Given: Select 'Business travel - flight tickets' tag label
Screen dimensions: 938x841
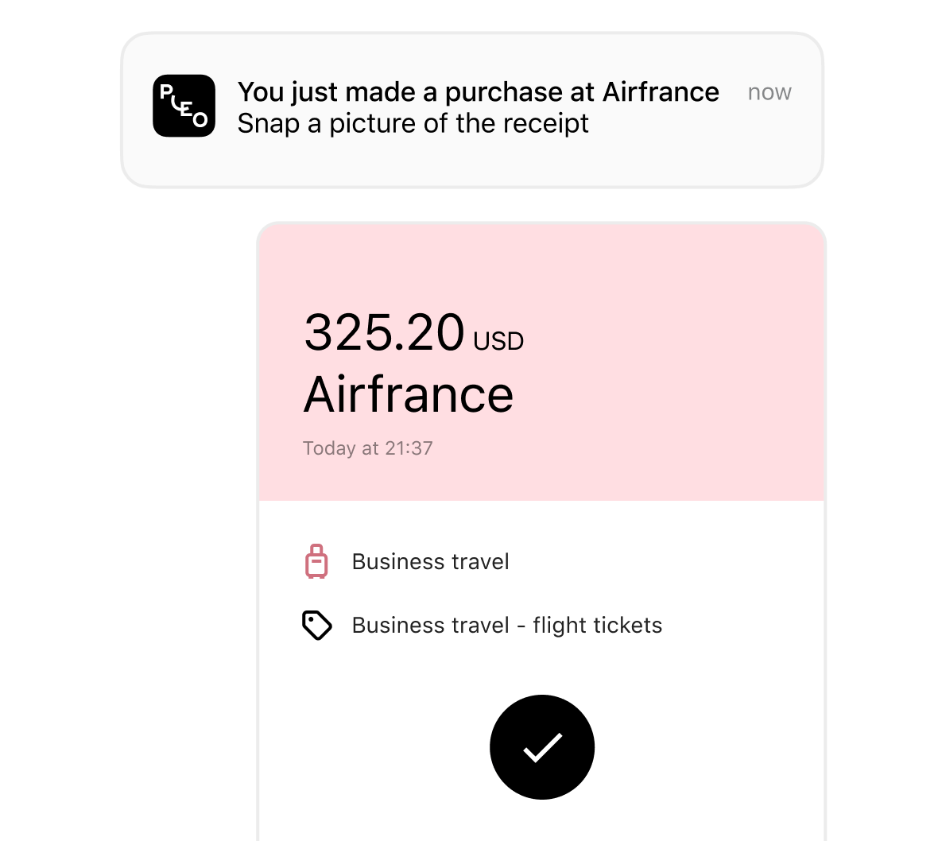Looking at the screenshot, I should point(506,626).
